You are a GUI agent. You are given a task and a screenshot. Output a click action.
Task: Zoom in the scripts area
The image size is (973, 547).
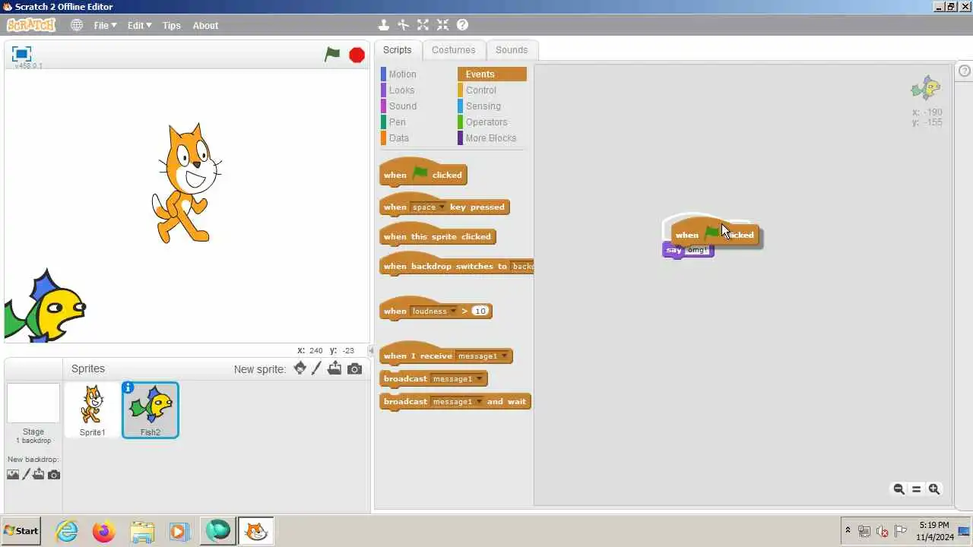coord(934,489)
